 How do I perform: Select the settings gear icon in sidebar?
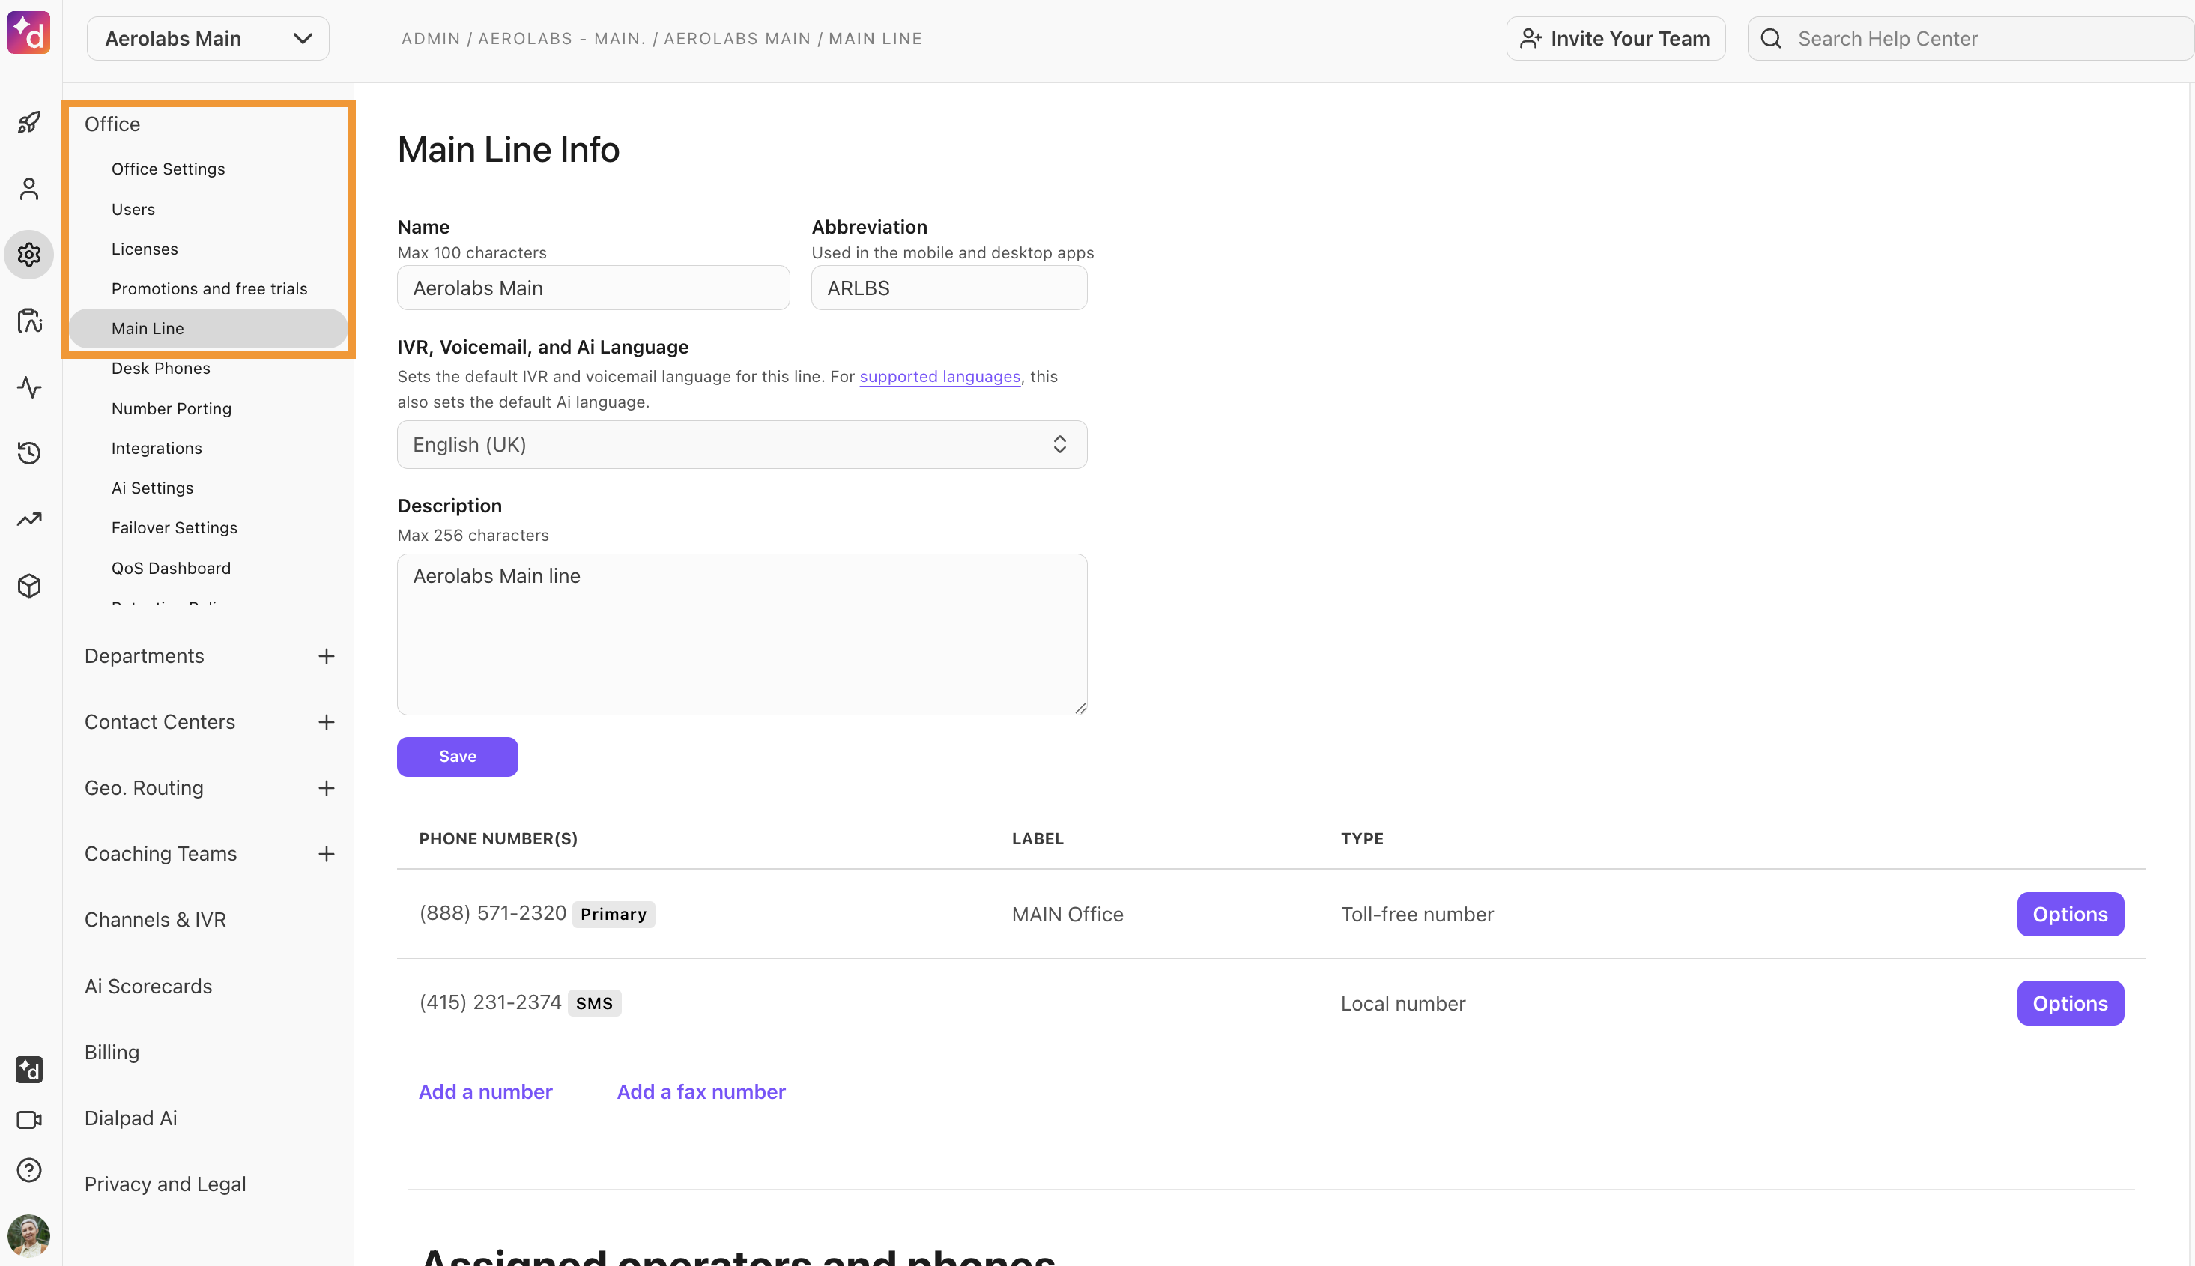click(29, 255)
